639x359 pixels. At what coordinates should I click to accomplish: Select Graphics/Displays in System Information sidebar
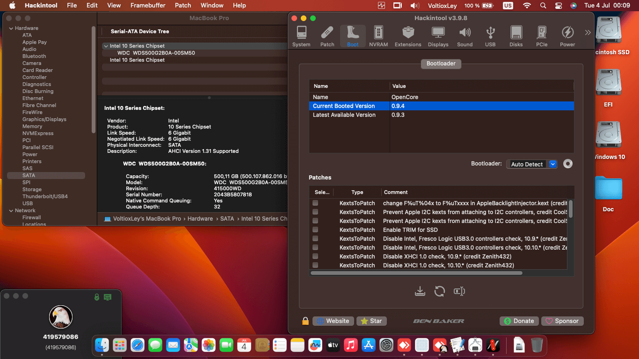click(44, 119)
